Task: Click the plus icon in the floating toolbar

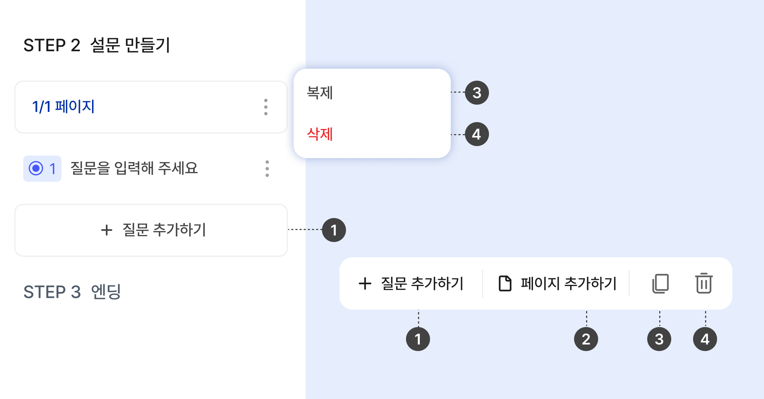Action: point(365,283)
